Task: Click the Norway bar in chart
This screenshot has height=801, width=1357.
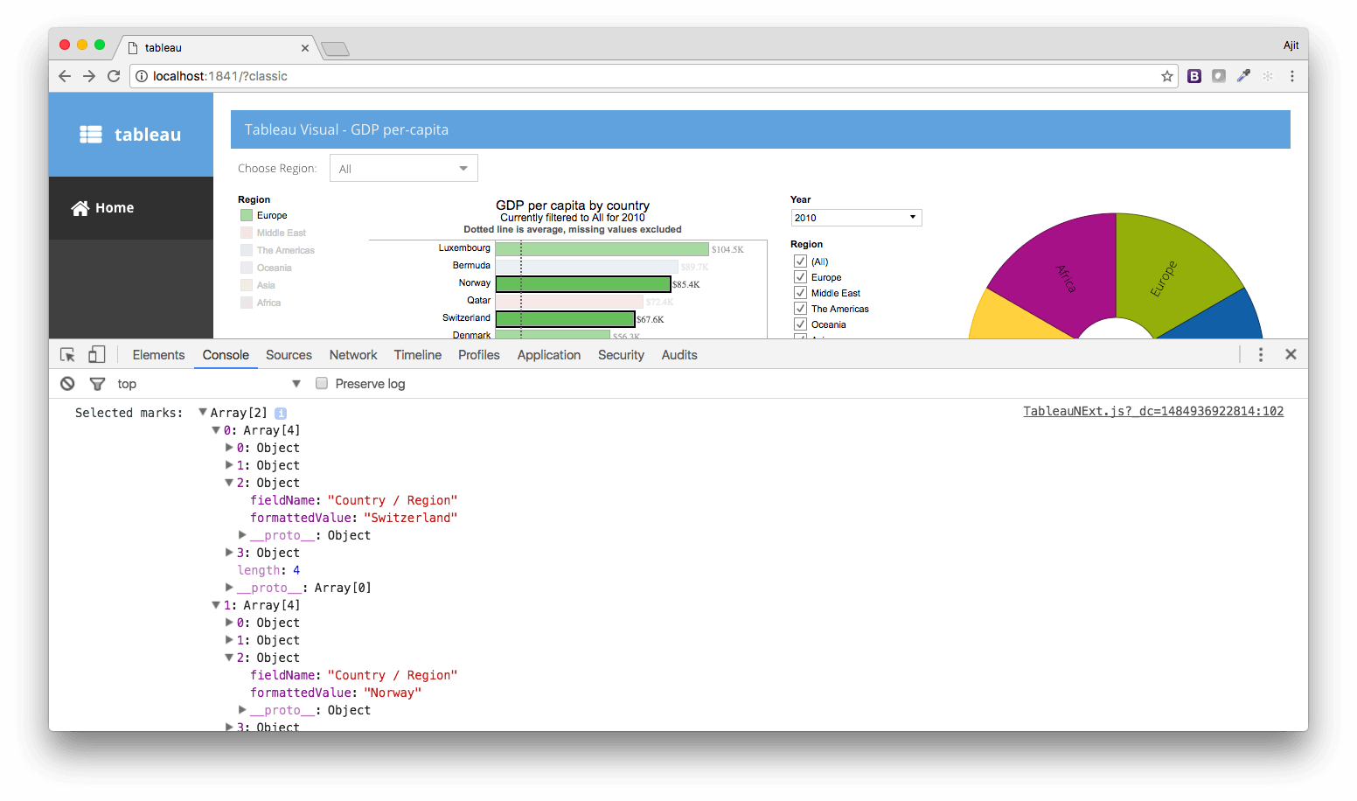Action: click(583, 284)
